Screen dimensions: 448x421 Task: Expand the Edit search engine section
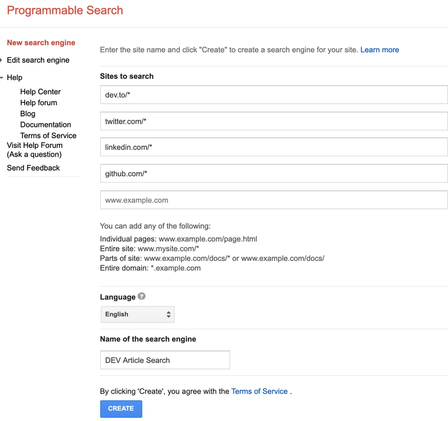click(2, 60)
